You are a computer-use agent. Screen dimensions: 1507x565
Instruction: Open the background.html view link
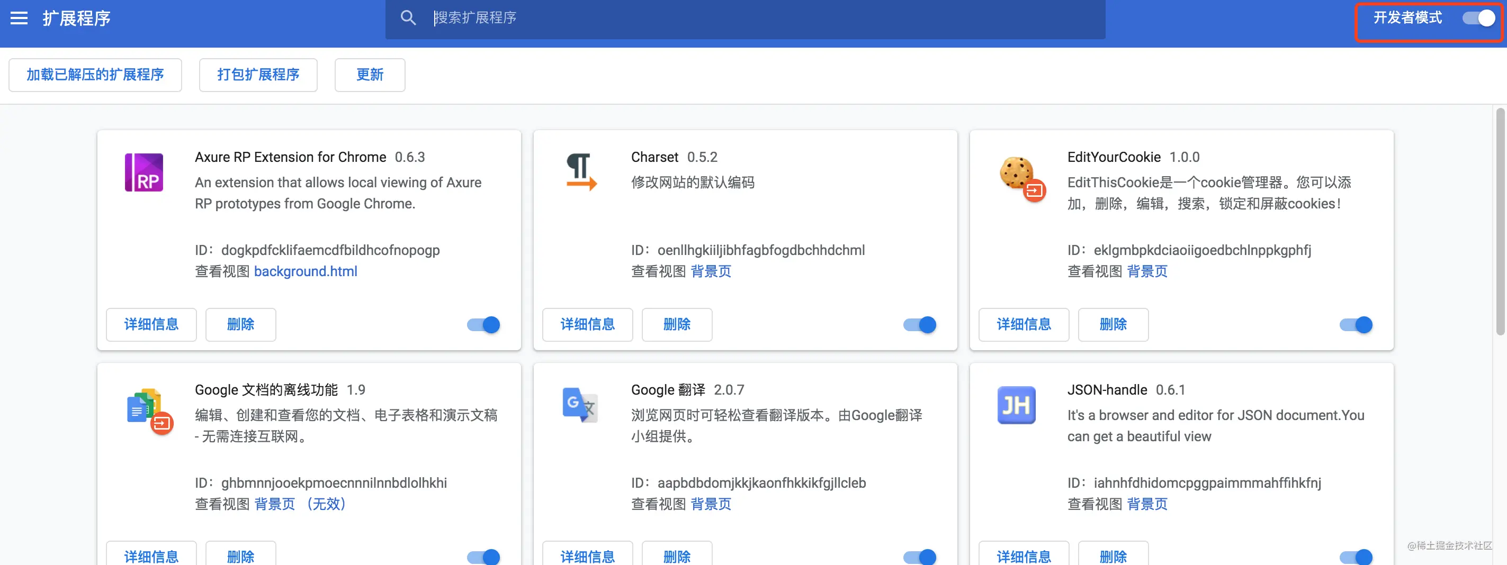(306, 271)
